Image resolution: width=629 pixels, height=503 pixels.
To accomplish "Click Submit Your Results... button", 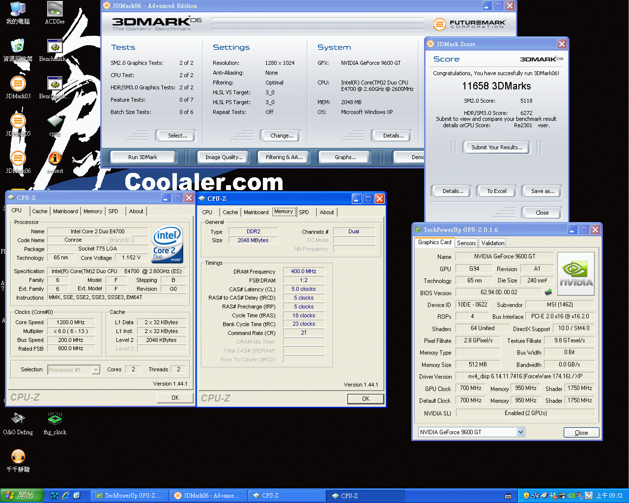I will pos(497,147).
